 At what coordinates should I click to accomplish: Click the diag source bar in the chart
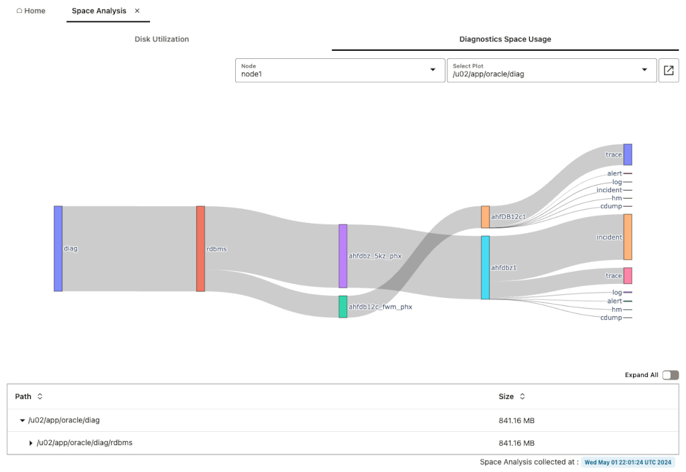point(58,248)
